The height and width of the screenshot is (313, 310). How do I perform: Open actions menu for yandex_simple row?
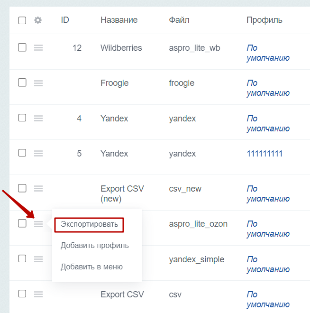(38, 259)
